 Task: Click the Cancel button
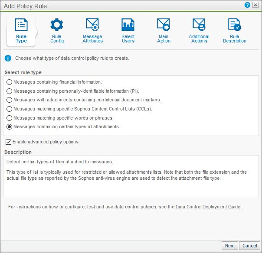249,246
